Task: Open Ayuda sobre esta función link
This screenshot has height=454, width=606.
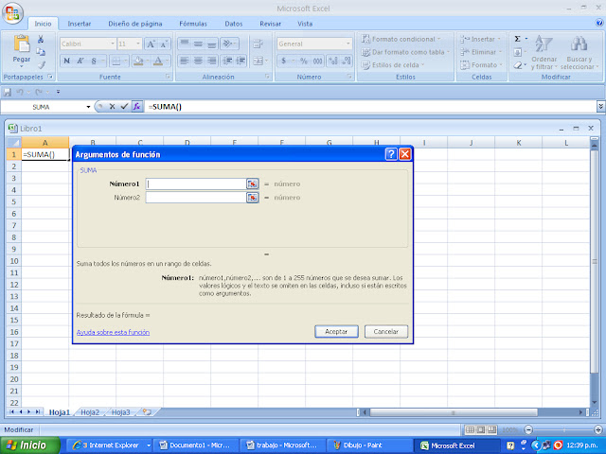Action: pyautogui.click(x=113, y=332)
